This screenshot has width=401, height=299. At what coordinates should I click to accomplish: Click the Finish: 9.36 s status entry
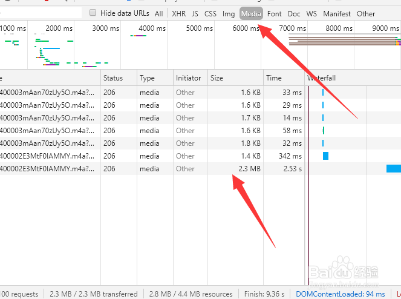[264, 294]
